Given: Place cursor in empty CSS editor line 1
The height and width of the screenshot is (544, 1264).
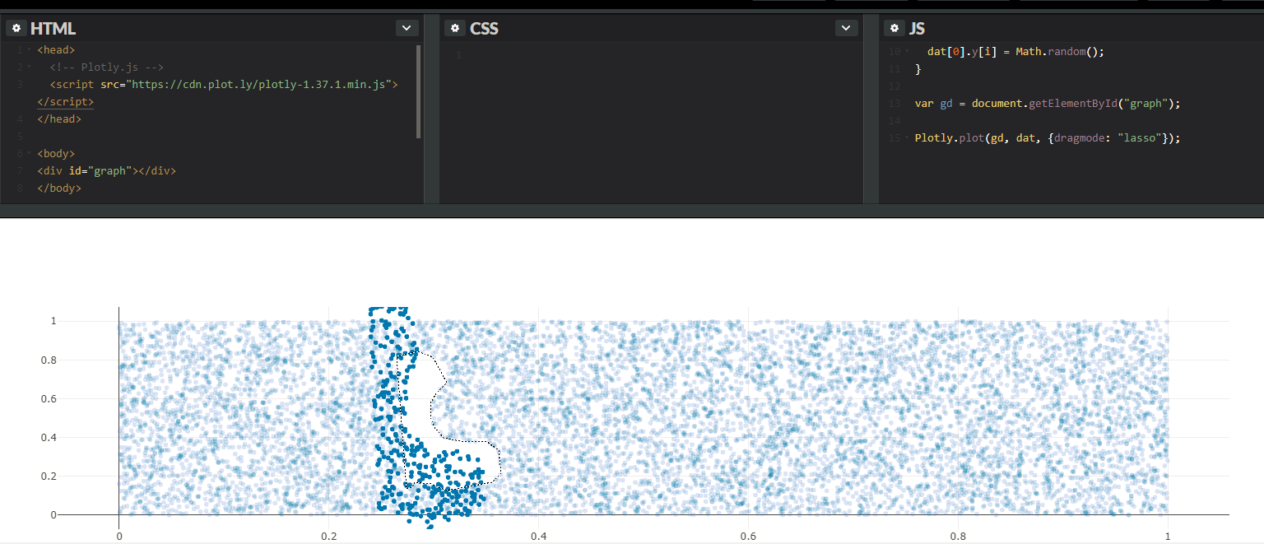Looking at the screenshot, I should pos(658,55).
